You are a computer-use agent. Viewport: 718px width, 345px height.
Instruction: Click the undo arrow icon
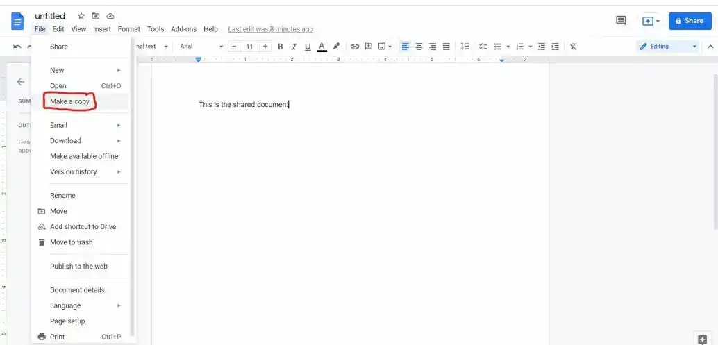click(17, 47)
